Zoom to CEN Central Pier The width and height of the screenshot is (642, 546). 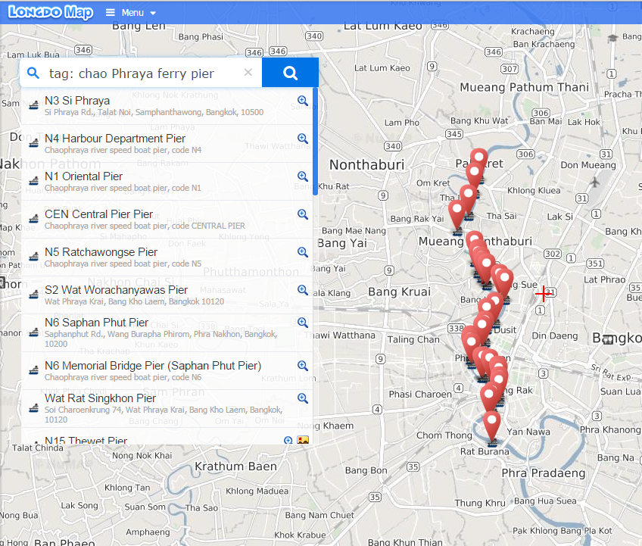[x=303, y=214]
